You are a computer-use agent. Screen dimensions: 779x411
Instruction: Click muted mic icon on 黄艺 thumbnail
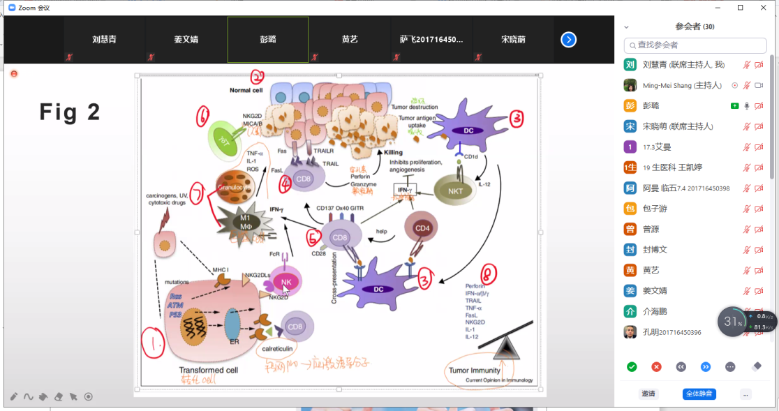315,57
